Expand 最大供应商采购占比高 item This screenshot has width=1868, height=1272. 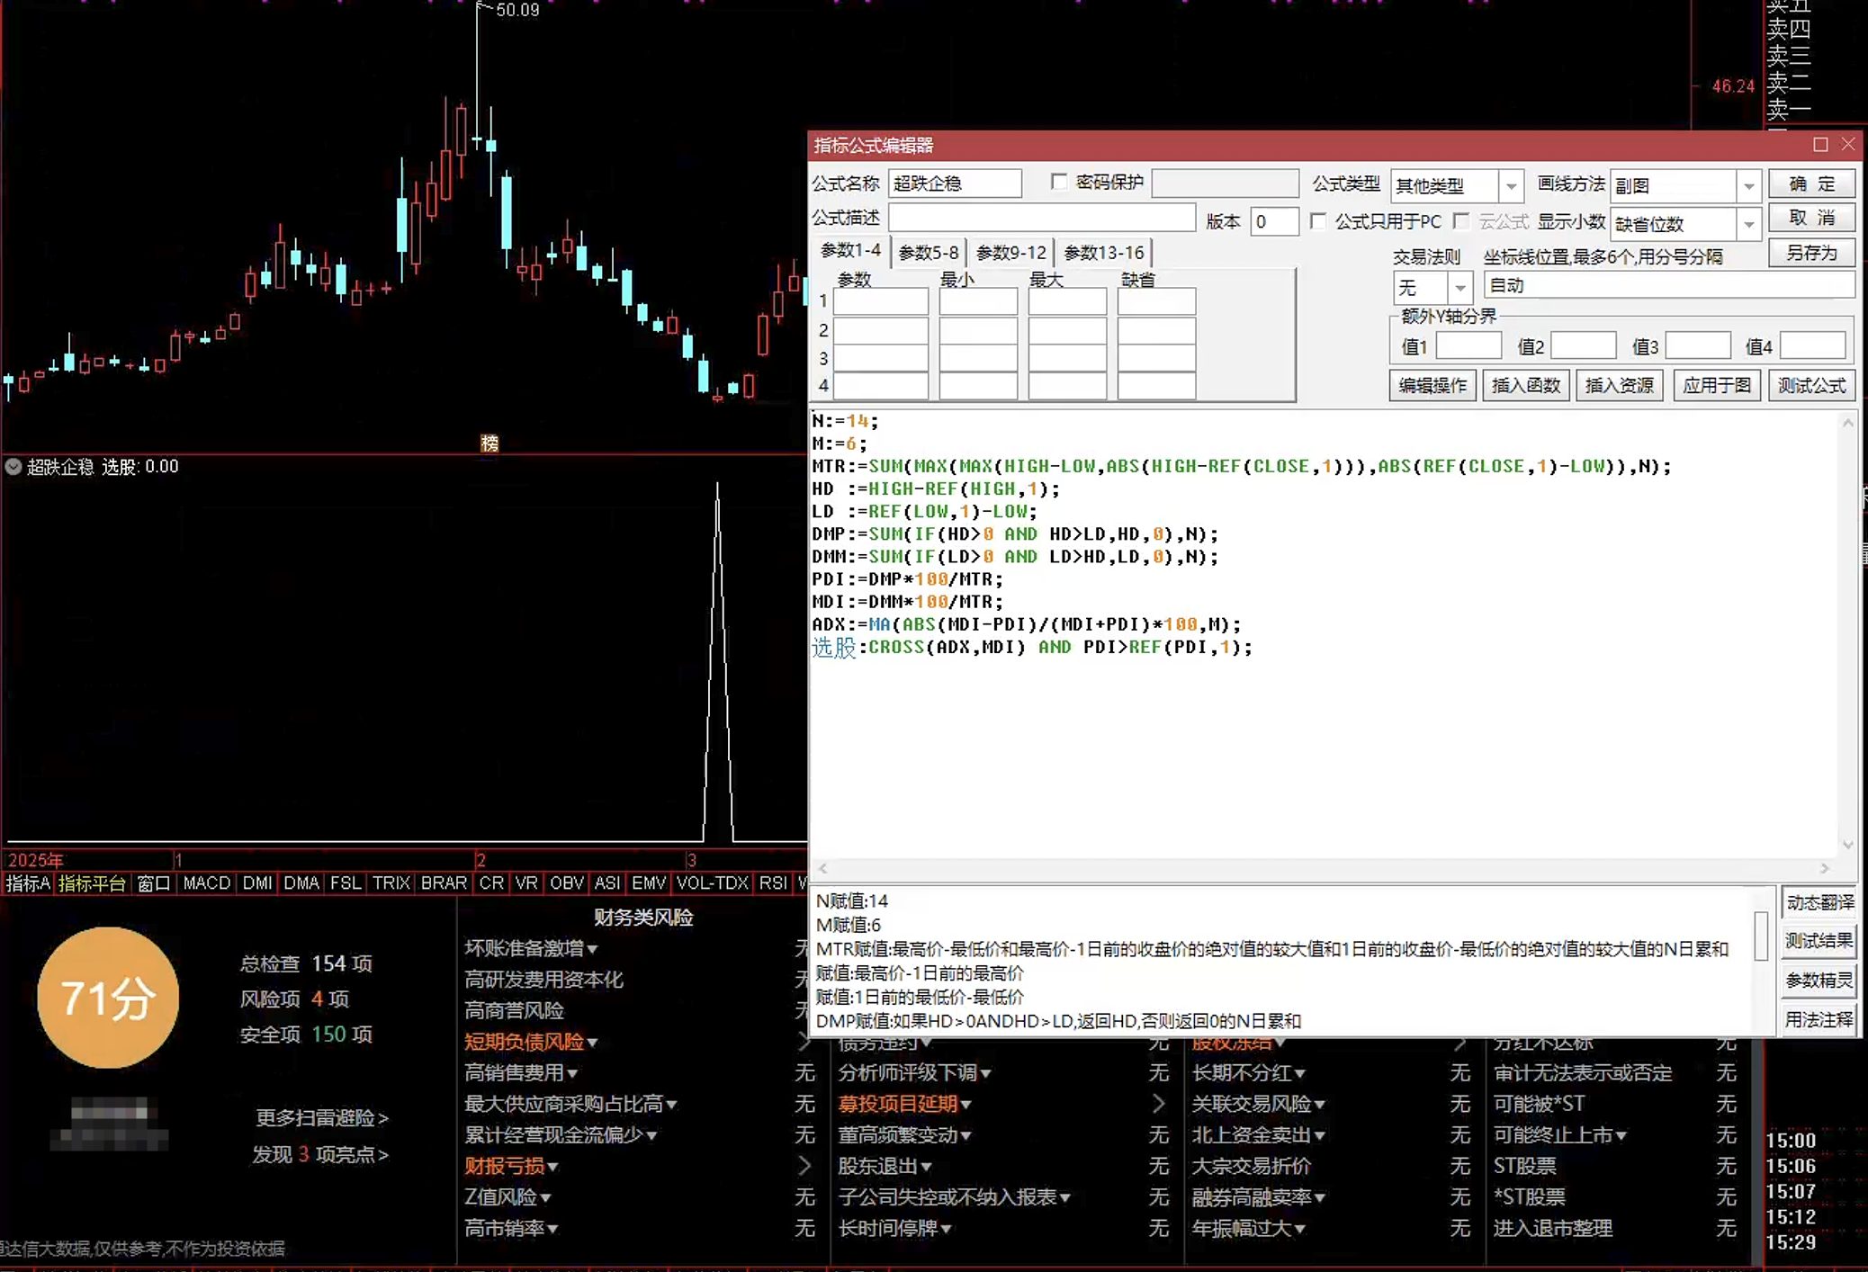[x=671, y=1105]
